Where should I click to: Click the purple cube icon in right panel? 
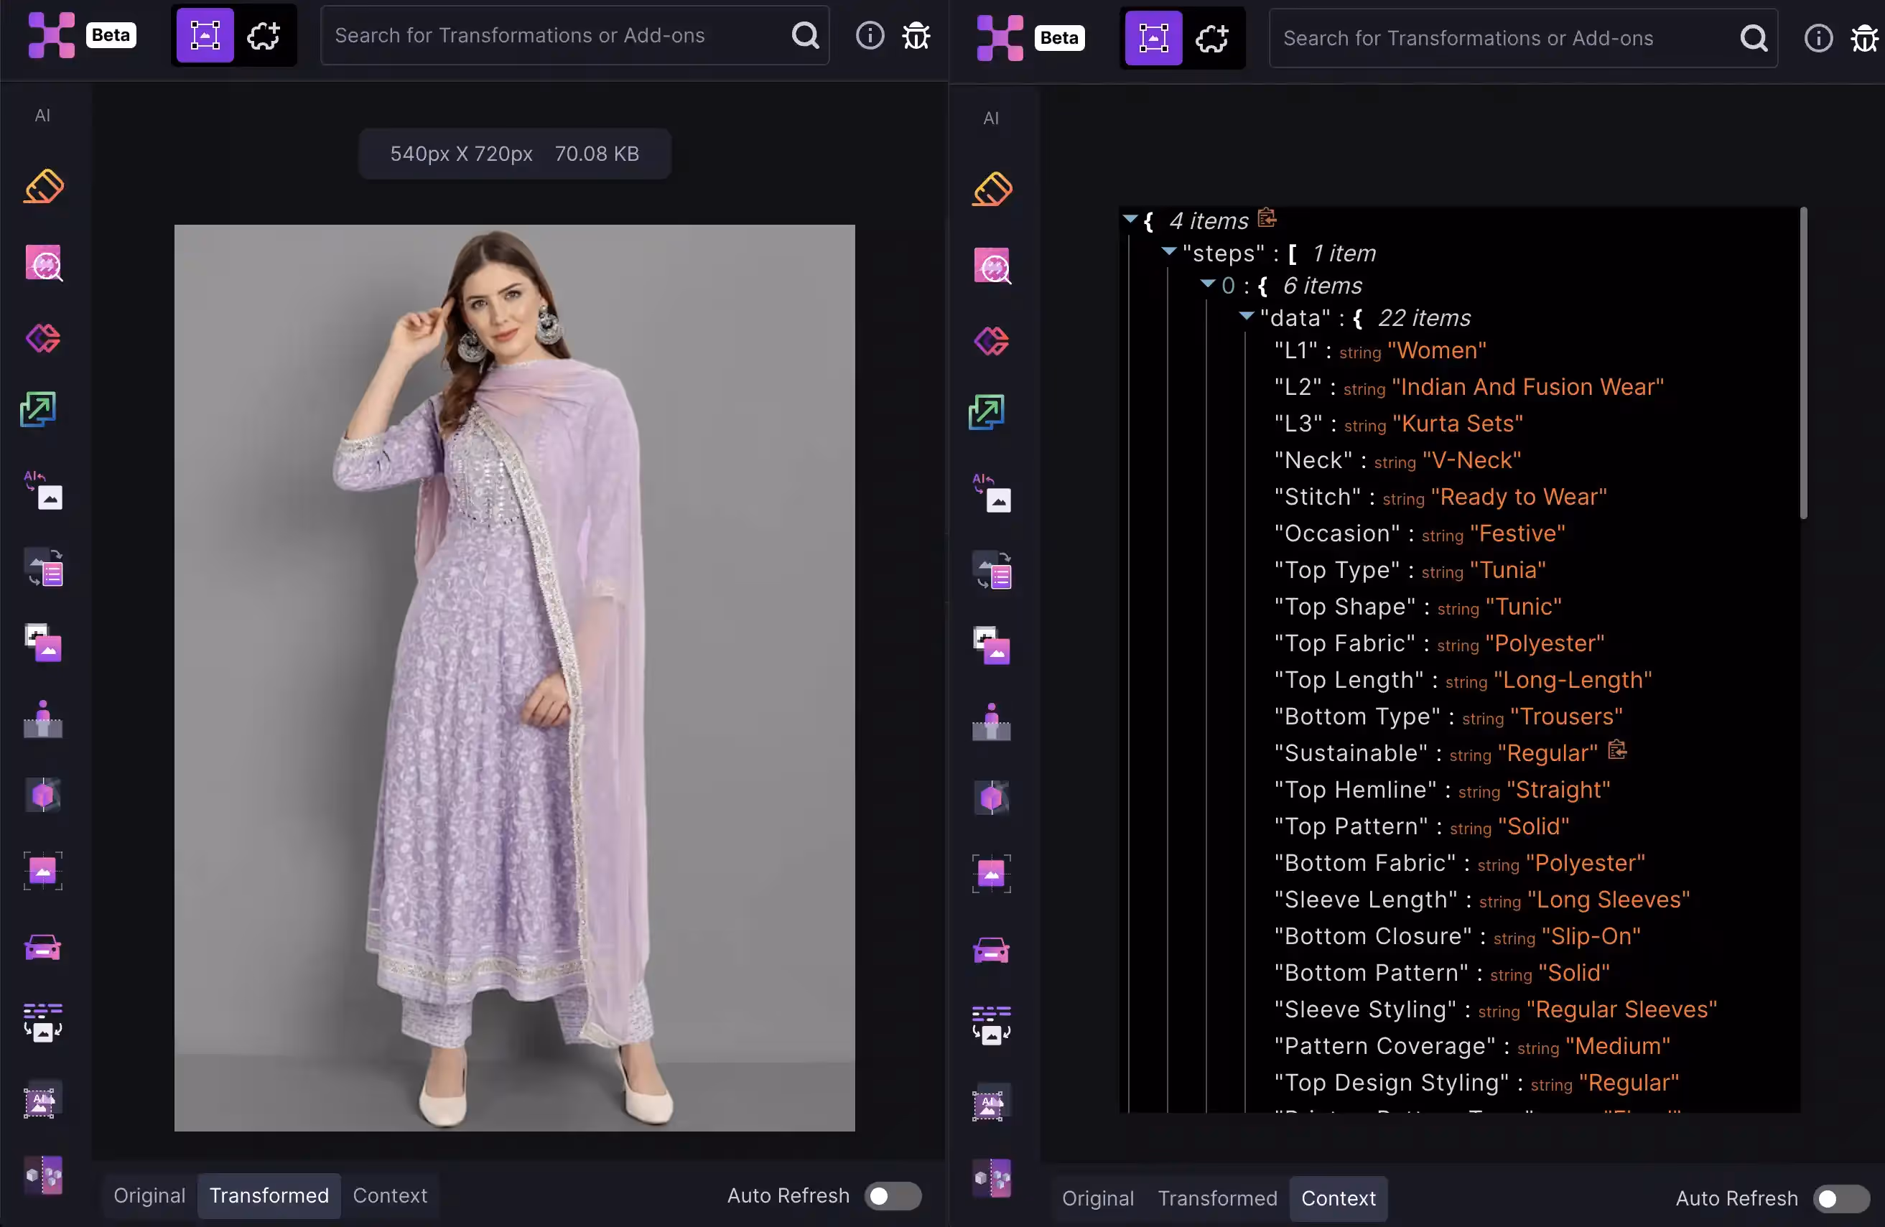[x=992, y=798]
